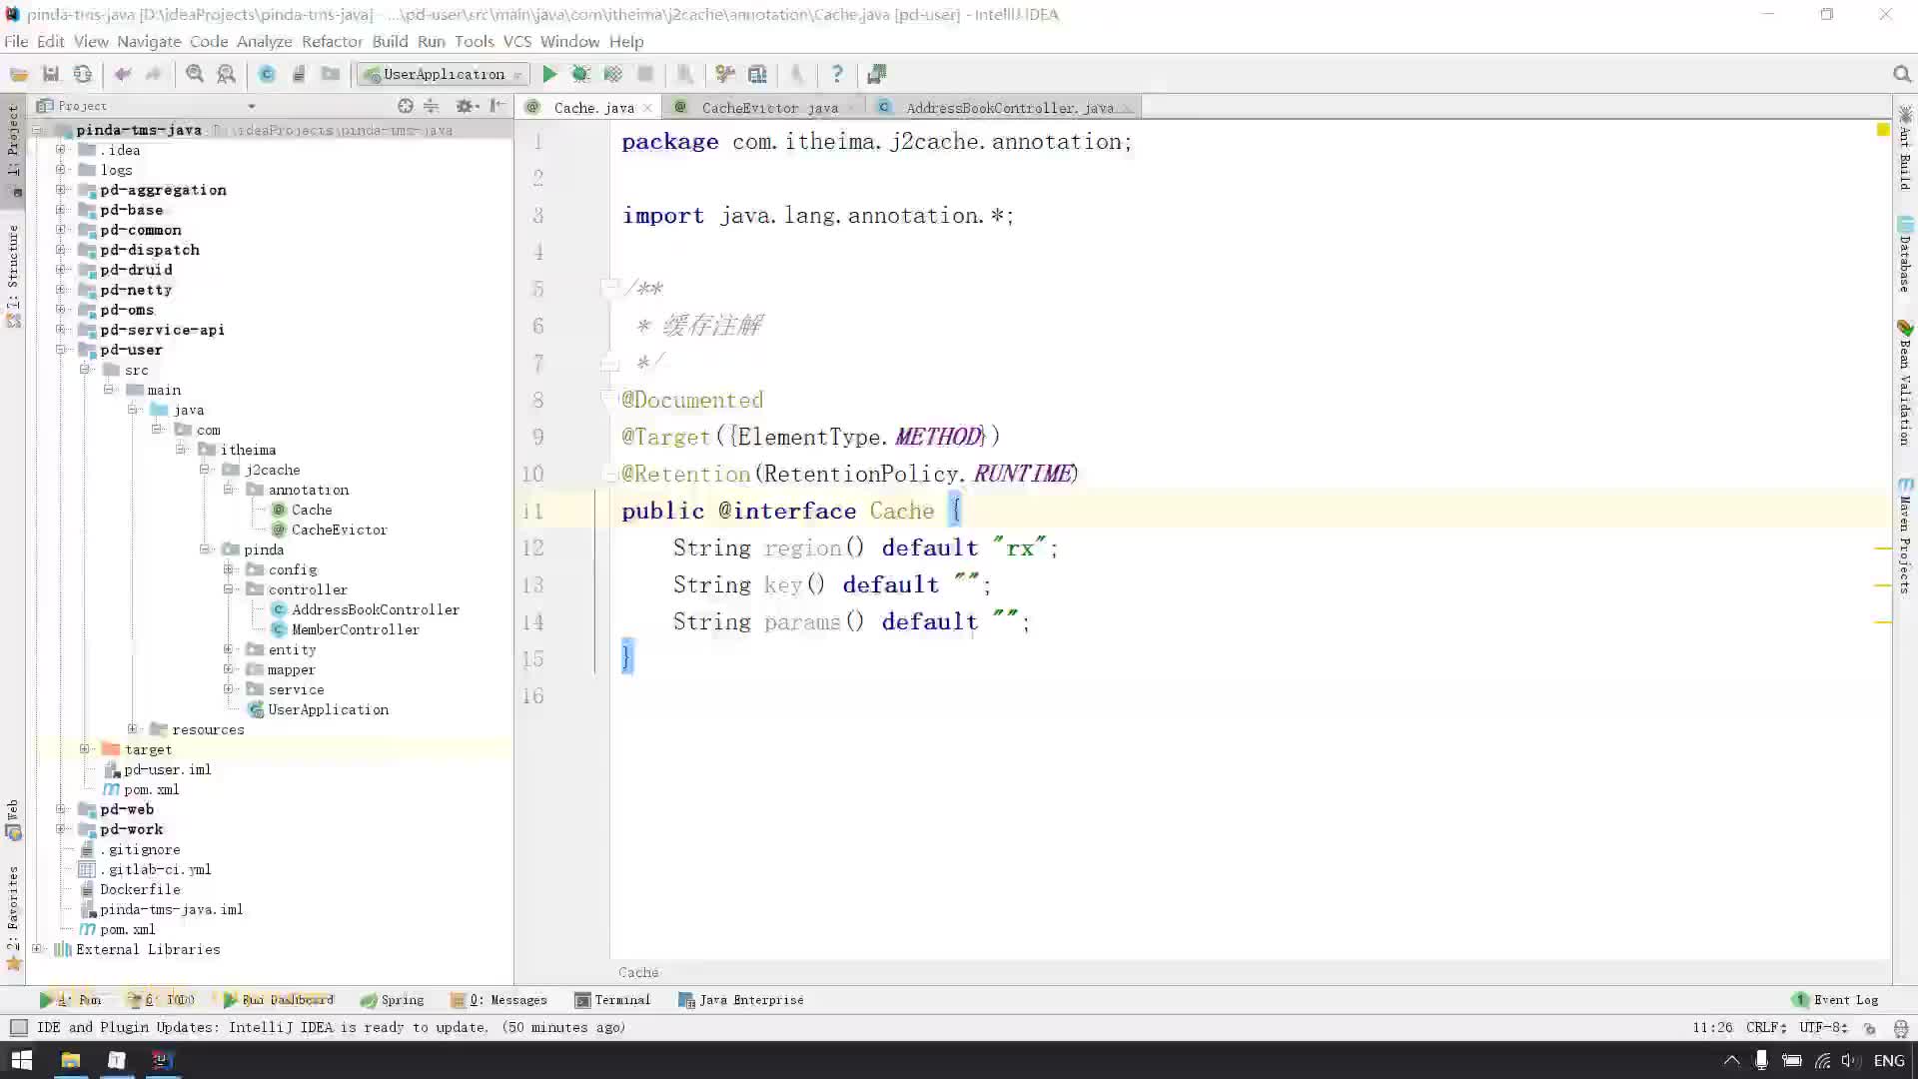
Task: Toggle the Structure side tool window tab
Action: click(13, 276)
